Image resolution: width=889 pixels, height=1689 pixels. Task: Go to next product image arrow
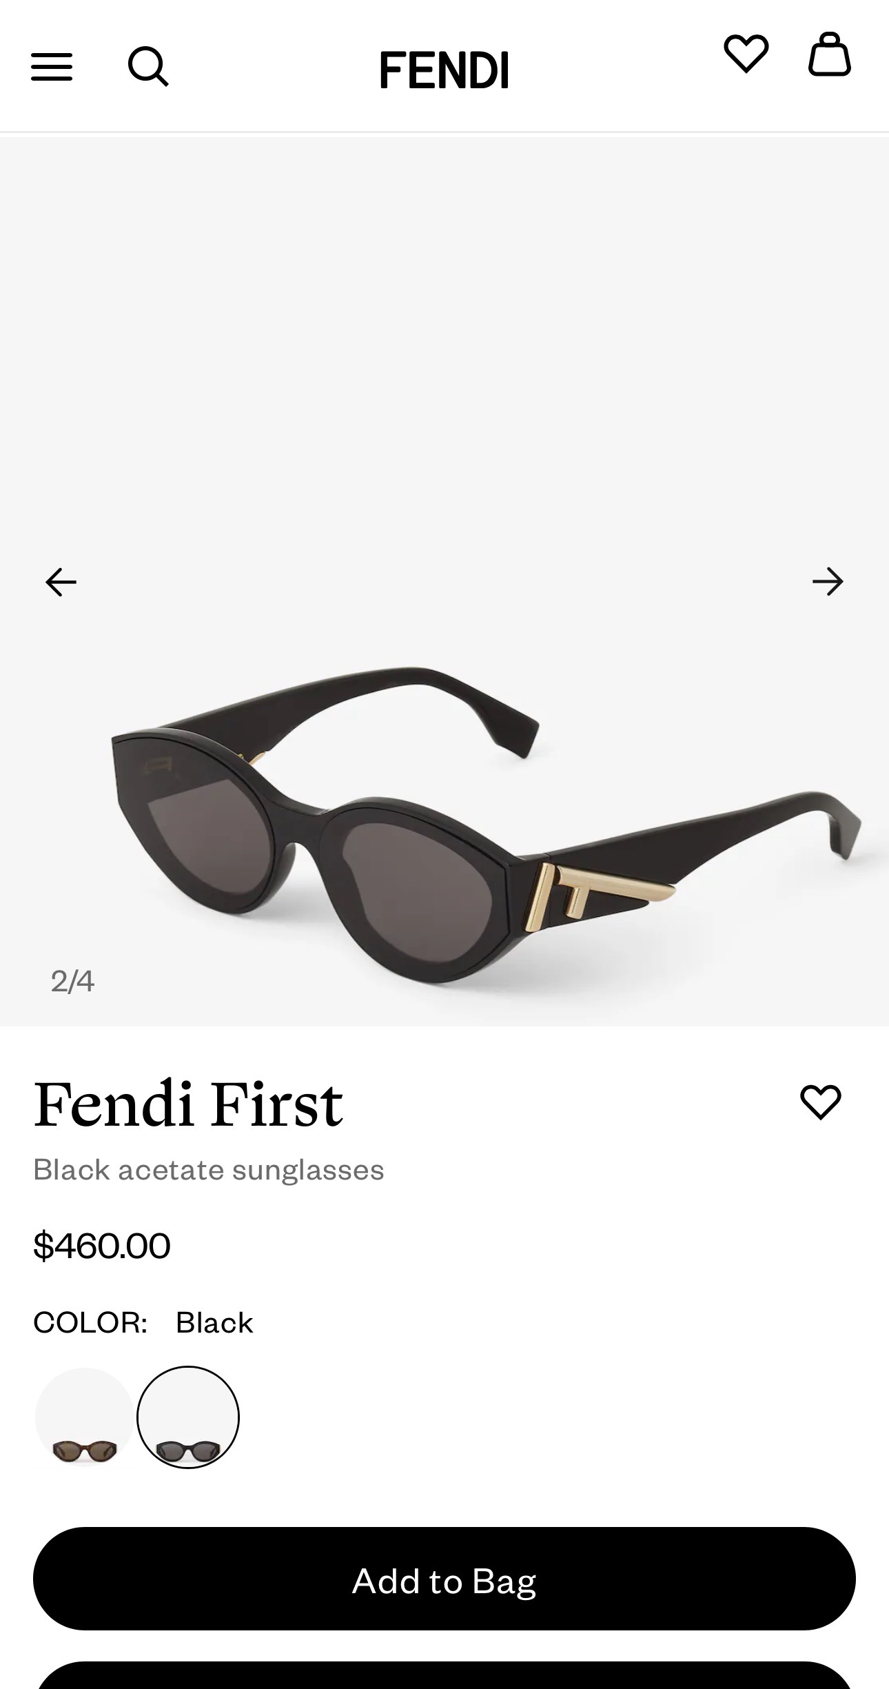coord(828,582)
